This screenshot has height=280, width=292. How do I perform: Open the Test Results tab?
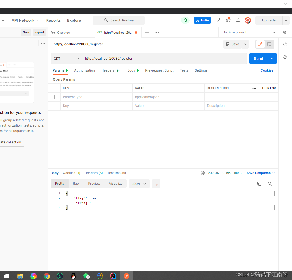tap(116, 173)
